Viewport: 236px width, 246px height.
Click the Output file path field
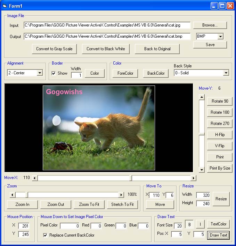[x=107, y=36]
